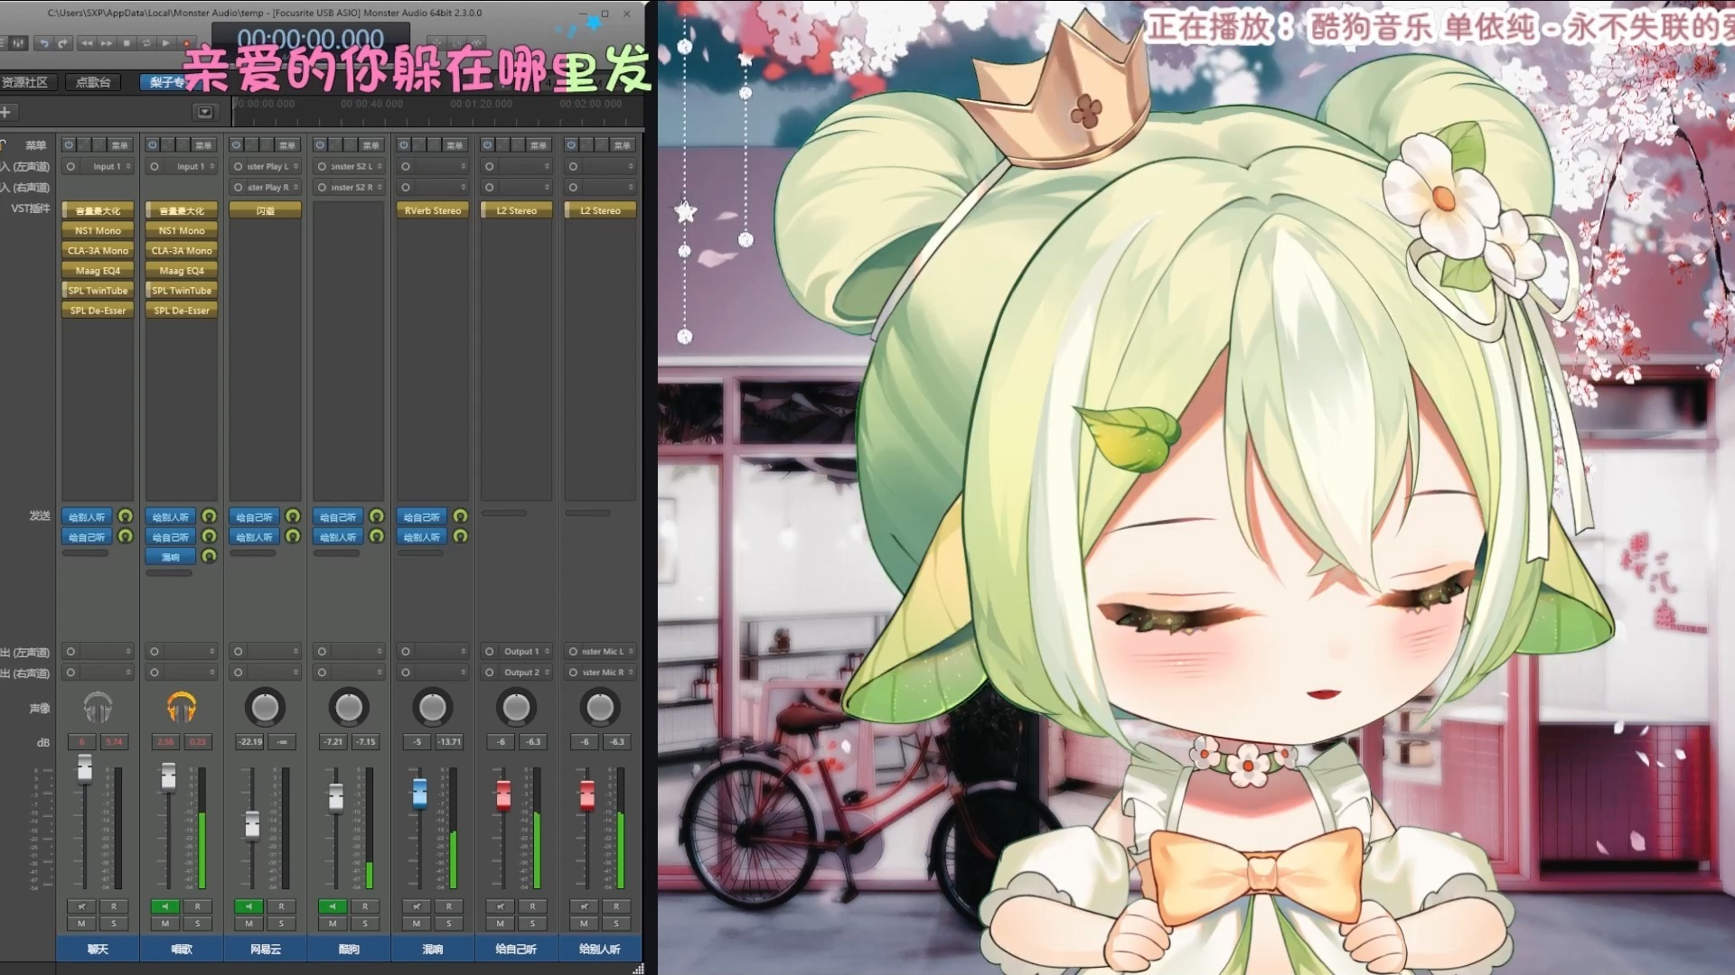The width and height of the screenshot is (1735, 975).
Task: Open the RVerb Stereo plugin slot
Action: pos(433,210)
